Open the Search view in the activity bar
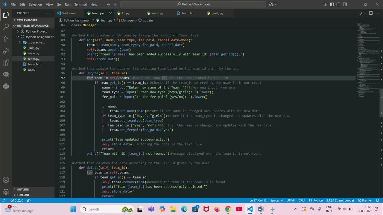383x215 pixels. (6, 27)
